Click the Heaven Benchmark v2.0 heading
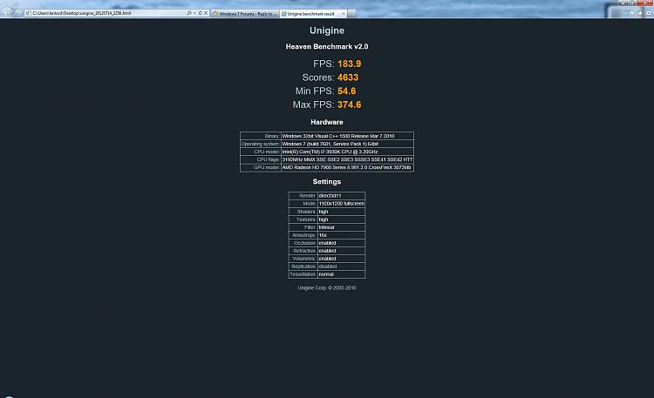The image size is (654, 398). coord(327,47)
